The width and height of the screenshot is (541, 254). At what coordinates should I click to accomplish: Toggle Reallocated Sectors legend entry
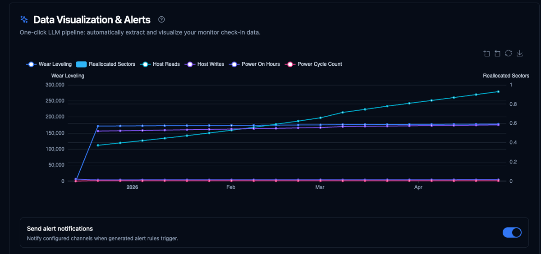click(106, 64)
